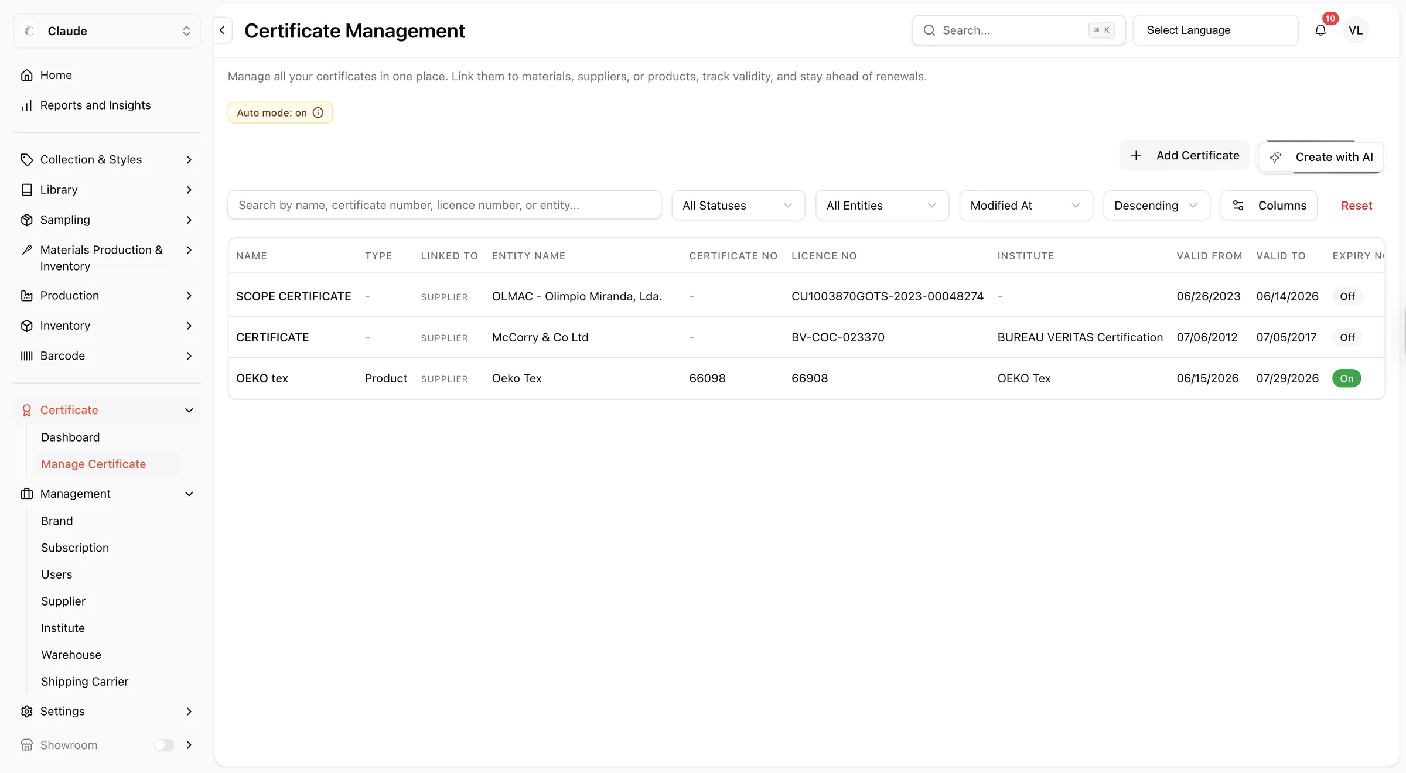Viewport: 1406px width, 773px height.
Task: Click the Materials Production & Inventory tool icon
Action: 26,250
